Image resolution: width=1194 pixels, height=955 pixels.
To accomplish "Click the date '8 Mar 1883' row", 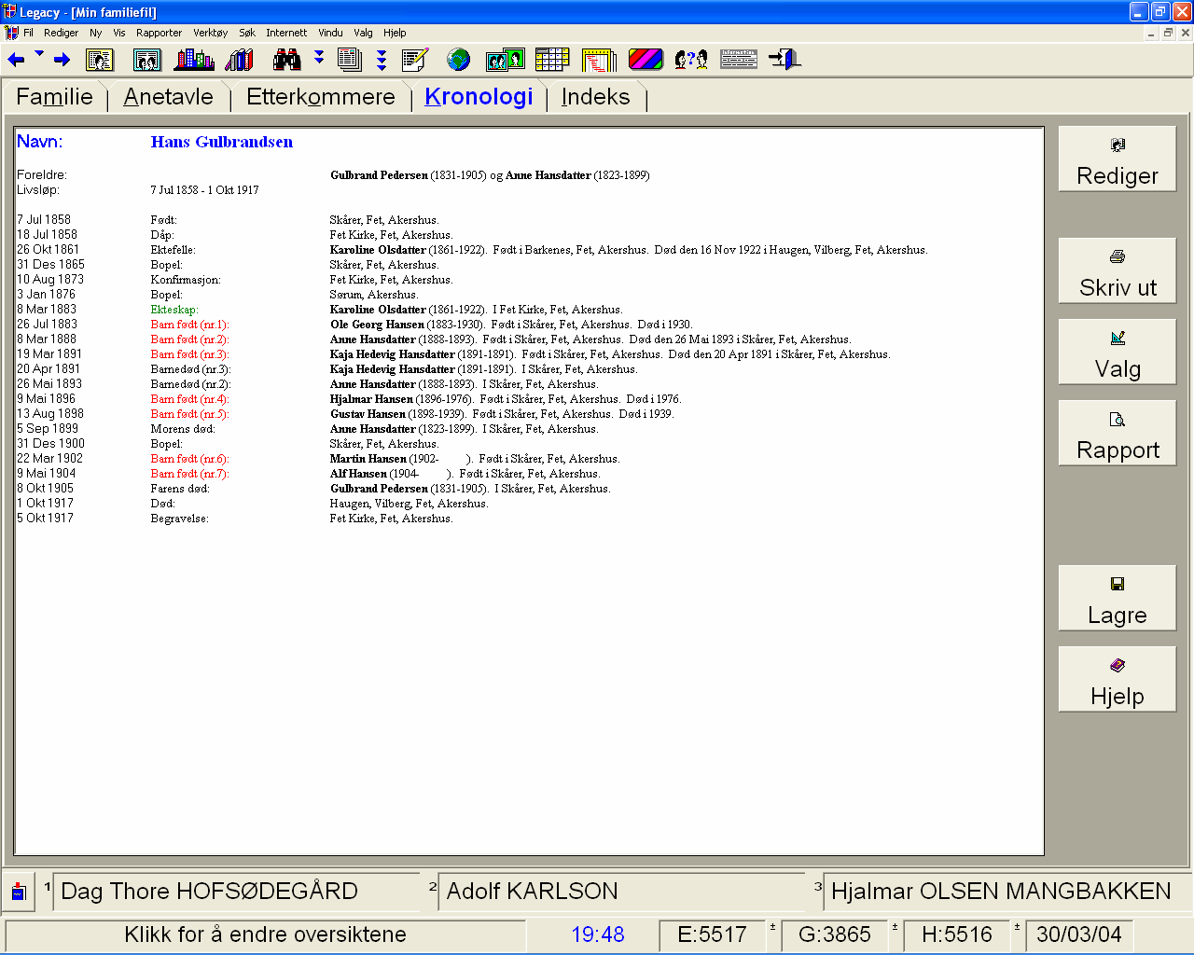I will [47, 310].
